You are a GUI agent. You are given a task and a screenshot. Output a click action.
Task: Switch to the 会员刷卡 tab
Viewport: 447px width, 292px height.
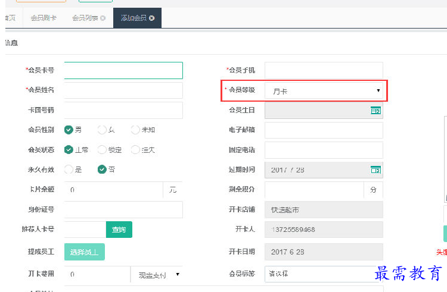click(44, 18)
